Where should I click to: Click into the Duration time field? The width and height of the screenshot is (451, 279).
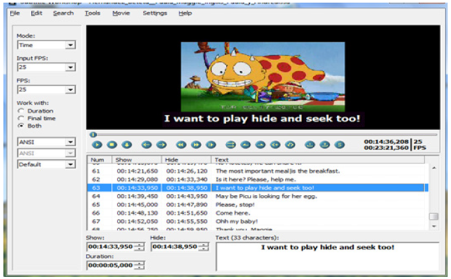111,265
